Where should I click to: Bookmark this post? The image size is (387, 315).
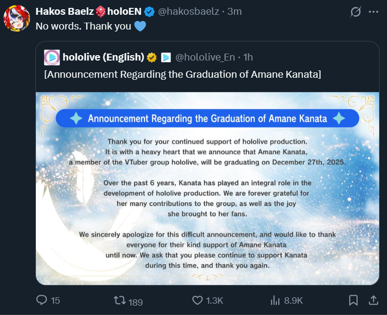353,300
